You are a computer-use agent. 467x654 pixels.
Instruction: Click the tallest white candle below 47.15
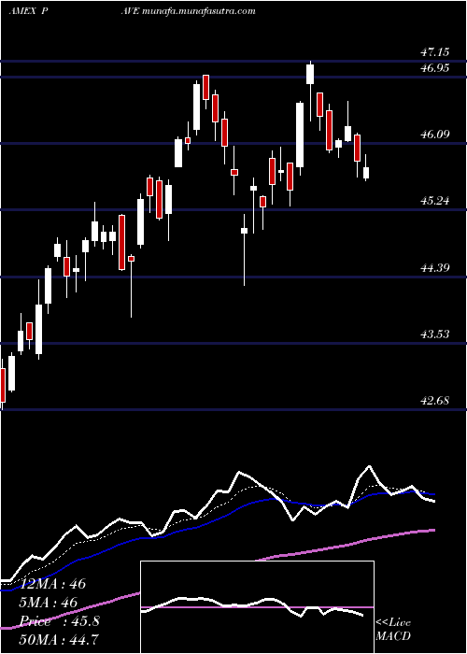point(300,135)
